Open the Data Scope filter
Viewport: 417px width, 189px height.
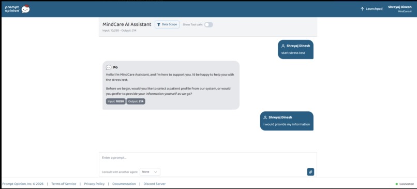click(167, 24)
